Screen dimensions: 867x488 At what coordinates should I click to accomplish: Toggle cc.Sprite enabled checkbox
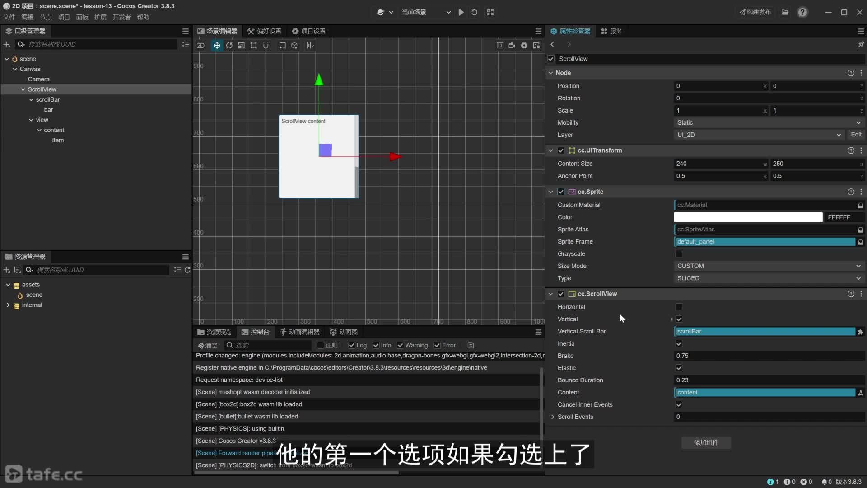561,192
